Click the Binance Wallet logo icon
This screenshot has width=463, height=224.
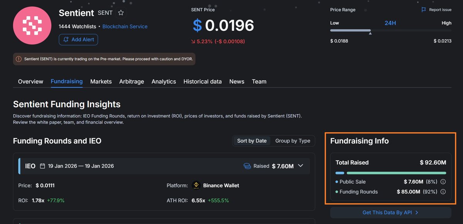(x=196, y=186)
